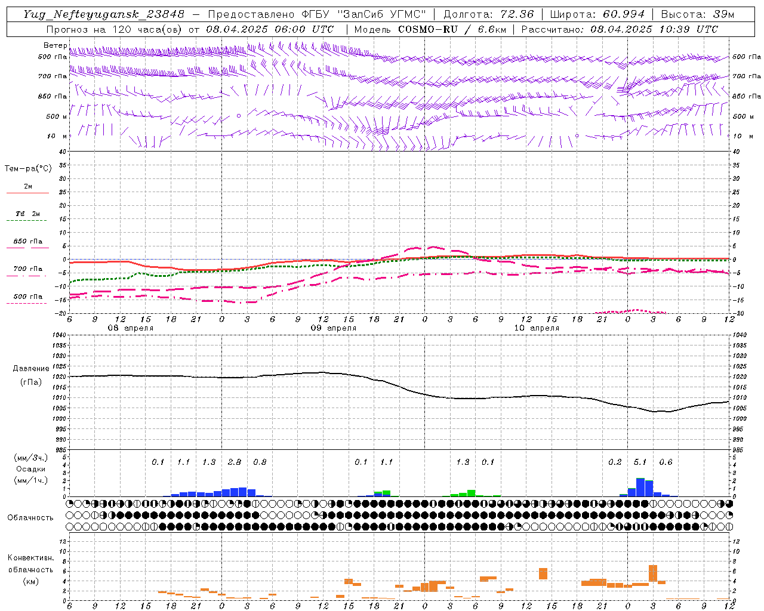
Task: Click the Давление pressure panel label
Action: point(31,369)
